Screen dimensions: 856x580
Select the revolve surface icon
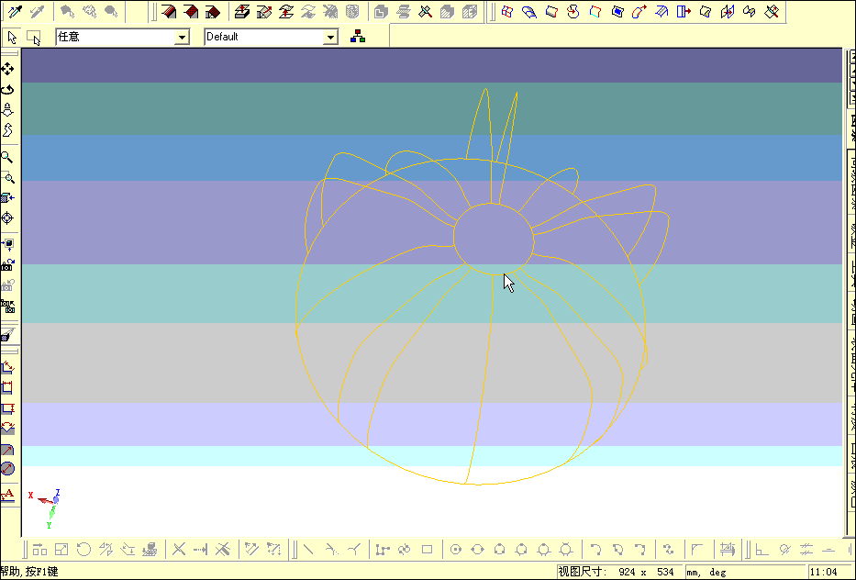[x=573, y=11]
